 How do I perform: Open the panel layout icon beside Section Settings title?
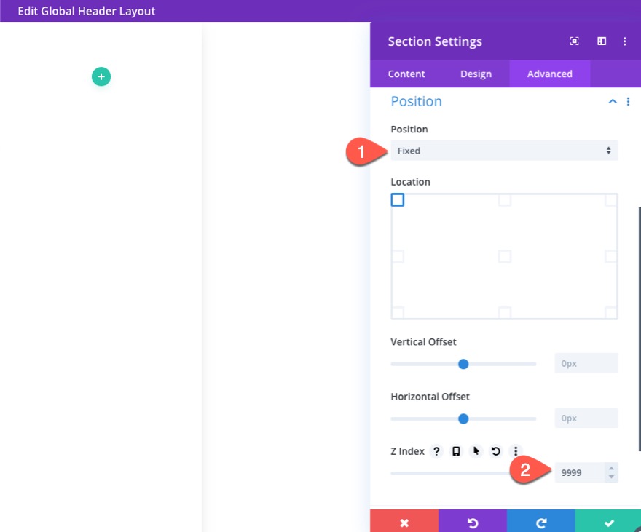[x=601, y=41]
